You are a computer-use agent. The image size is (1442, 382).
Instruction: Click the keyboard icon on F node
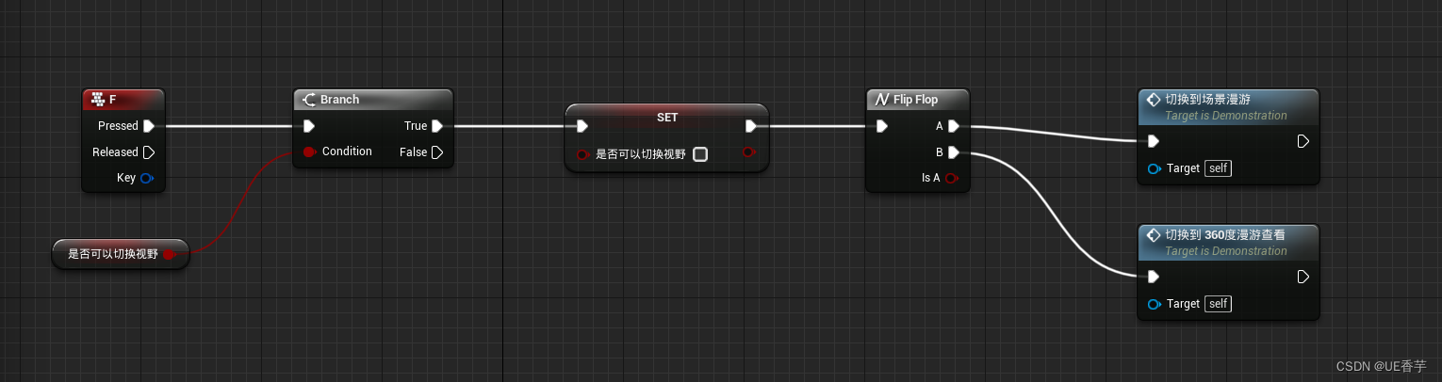(x=96, y=99)
